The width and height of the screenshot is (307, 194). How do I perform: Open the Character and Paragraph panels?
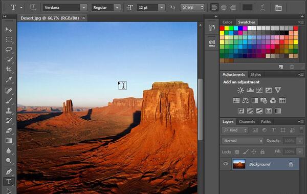click(278, 8)
